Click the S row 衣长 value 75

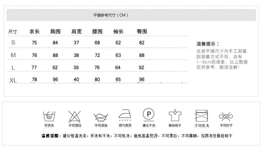(x=35, y=42)
